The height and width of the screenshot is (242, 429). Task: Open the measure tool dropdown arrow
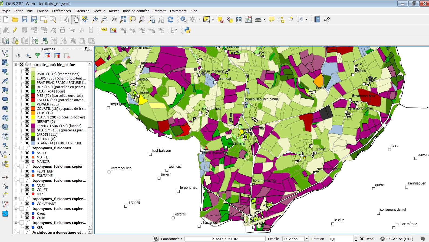click(264, 19)
